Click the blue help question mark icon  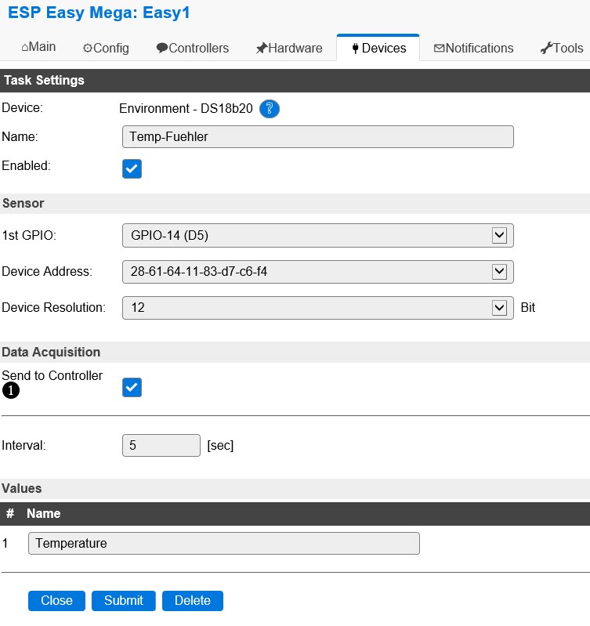pyautogui.click(x=270, y=109)
